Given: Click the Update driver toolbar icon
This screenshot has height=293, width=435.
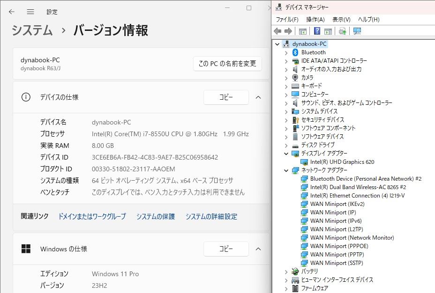Looking at the screenshot, I should [343, 31].
